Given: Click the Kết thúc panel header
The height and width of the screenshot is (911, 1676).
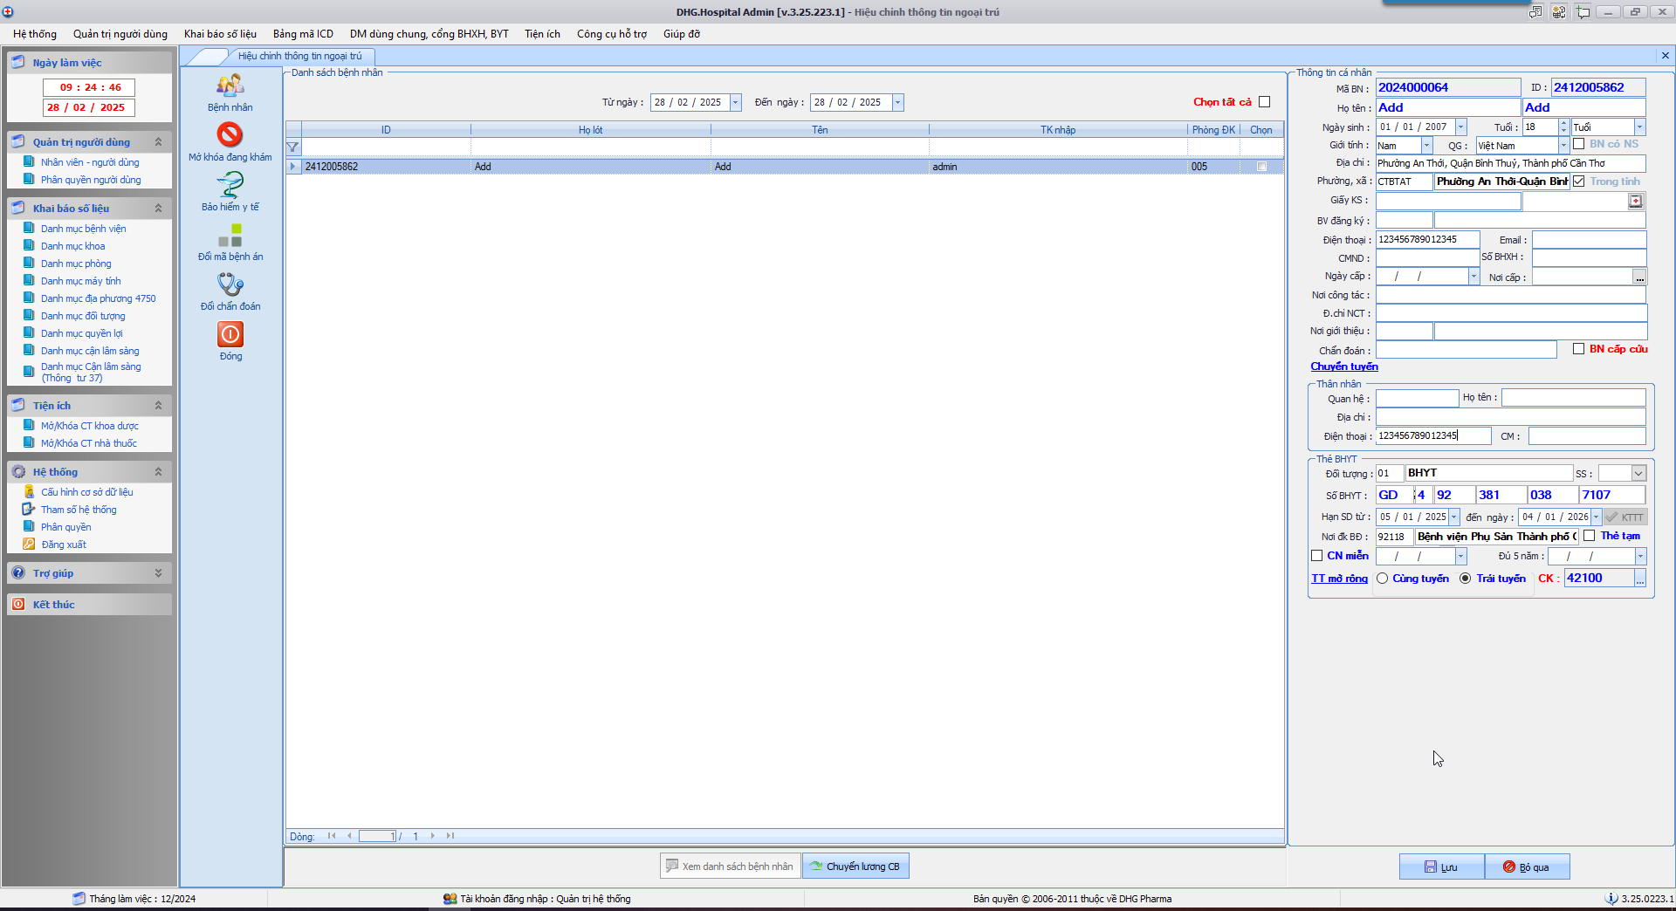Looking at the screenshot, I should 89,605.
